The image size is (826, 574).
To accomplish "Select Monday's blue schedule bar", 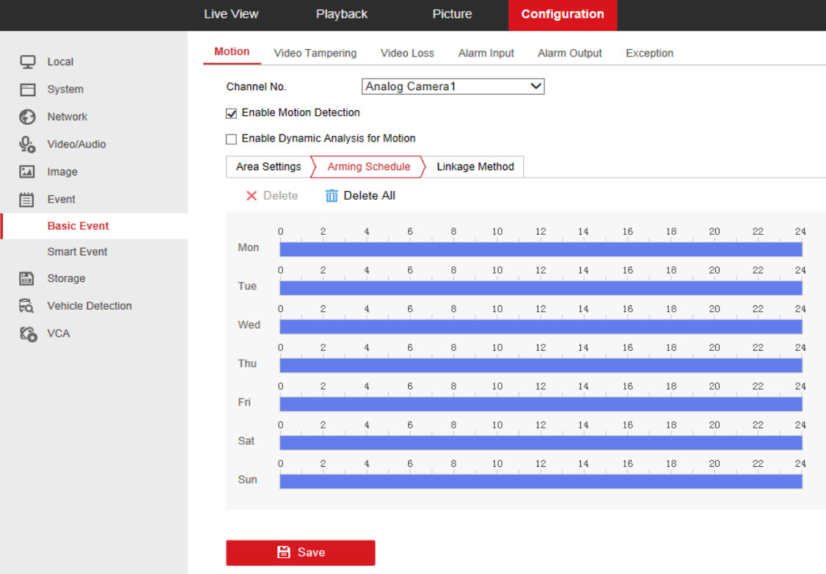I will (540, 249).
